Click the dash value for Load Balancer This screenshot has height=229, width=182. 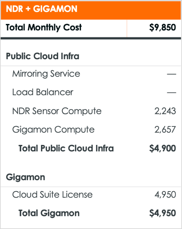pos(171,93)
